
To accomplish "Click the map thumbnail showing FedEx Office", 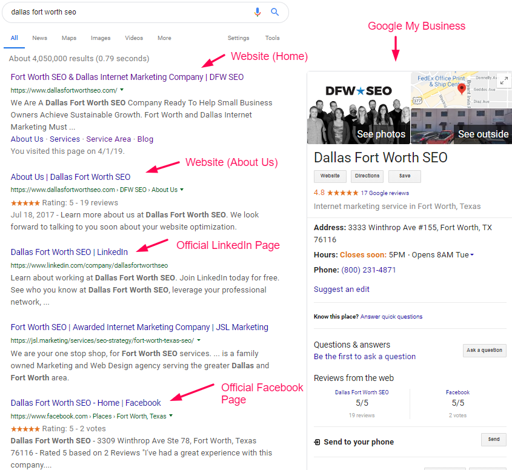I will pos(461,90).
